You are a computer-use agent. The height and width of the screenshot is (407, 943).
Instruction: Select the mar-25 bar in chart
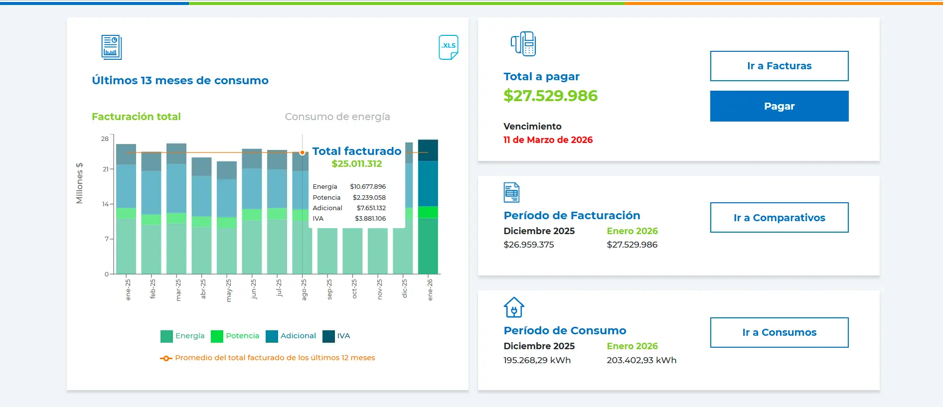(x=176, y=209)
